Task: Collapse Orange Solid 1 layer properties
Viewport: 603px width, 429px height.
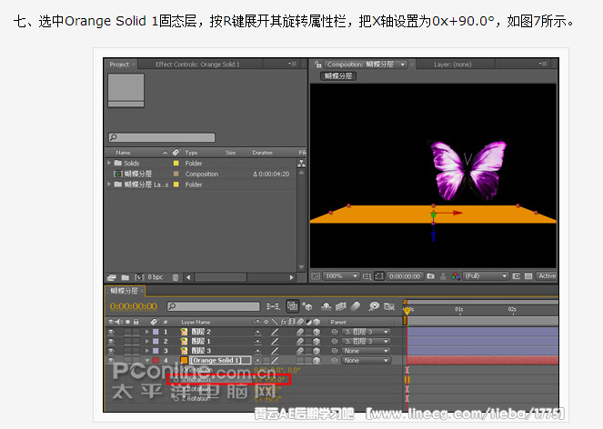Action: (147, 361)
